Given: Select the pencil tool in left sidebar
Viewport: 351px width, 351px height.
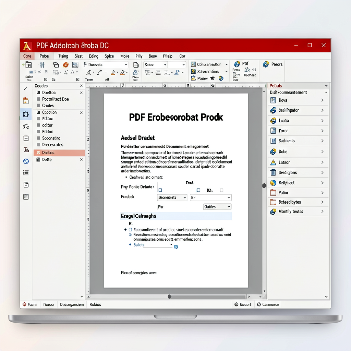Looking at the screenshot, I should click(x=26, y=88).
